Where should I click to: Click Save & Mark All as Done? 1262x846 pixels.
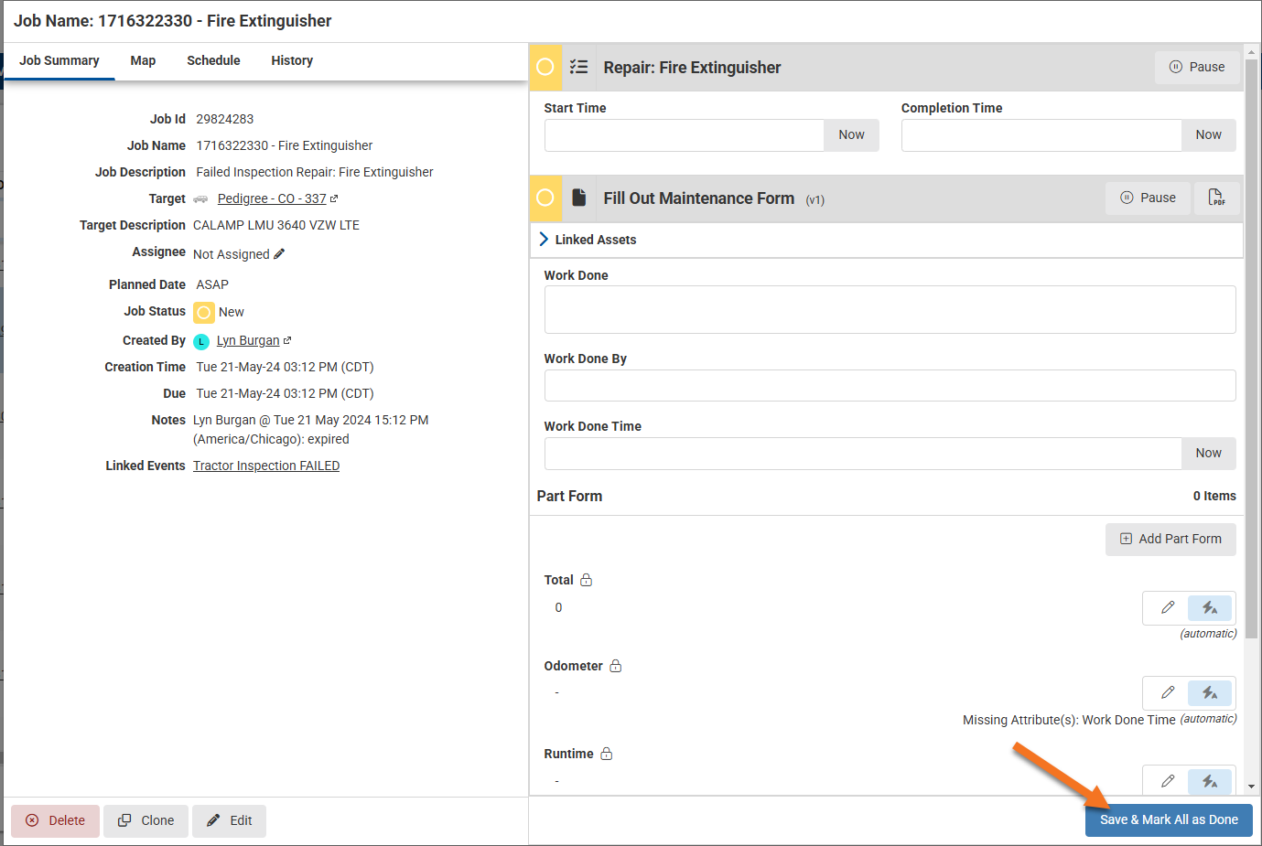(x=1169, y=819)
